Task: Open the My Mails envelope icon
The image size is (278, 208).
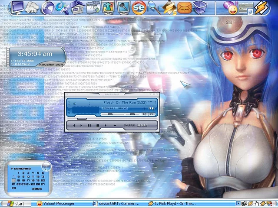Action: coord(185,8)
